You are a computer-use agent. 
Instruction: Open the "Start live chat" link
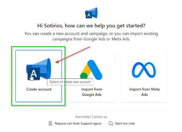(x=125, y=123)
